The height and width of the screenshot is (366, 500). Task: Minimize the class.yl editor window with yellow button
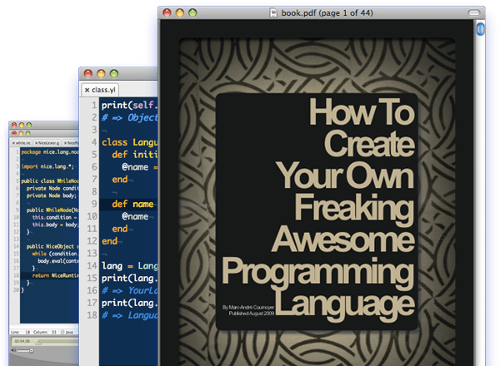(x=101, y=74)
